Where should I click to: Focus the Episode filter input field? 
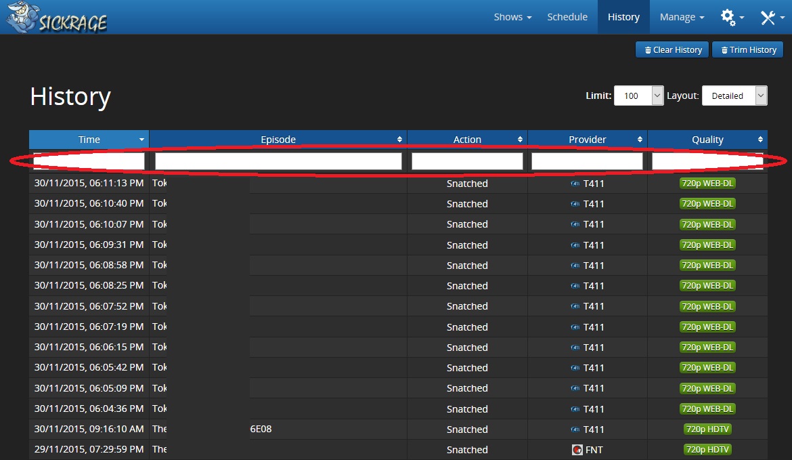coord(278,161)
